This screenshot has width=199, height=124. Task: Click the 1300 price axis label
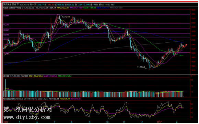point(193,31)
